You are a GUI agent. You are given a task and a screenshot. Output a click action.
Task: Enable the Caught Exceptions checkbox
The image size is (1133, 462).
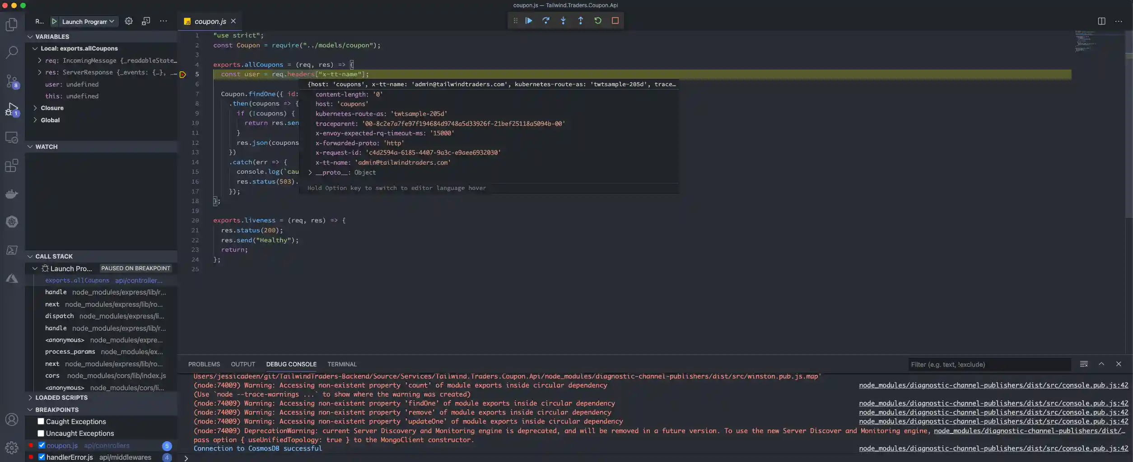click(41, 421)
